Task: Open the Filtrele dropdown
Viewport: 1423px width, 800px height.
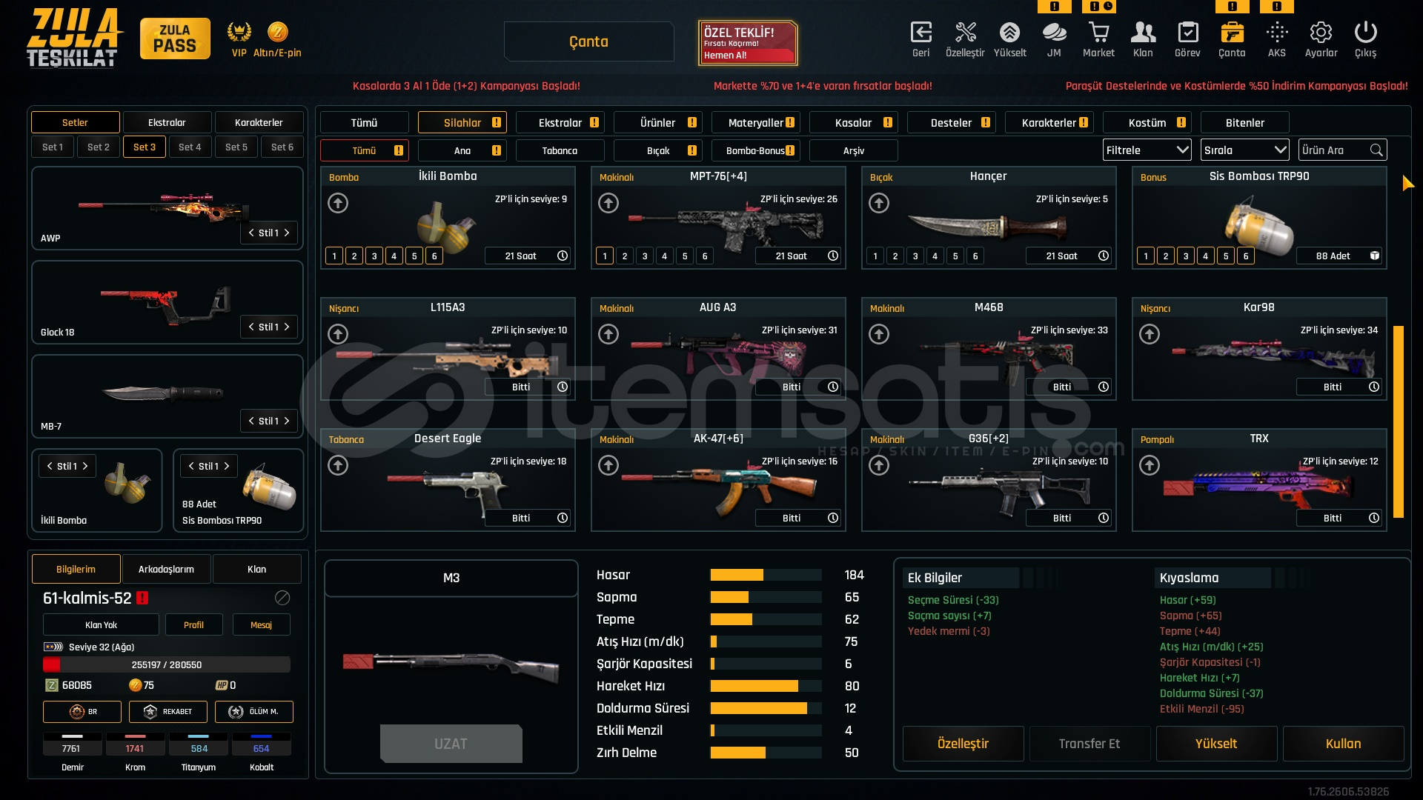Action: click(x=1147, y=150)
